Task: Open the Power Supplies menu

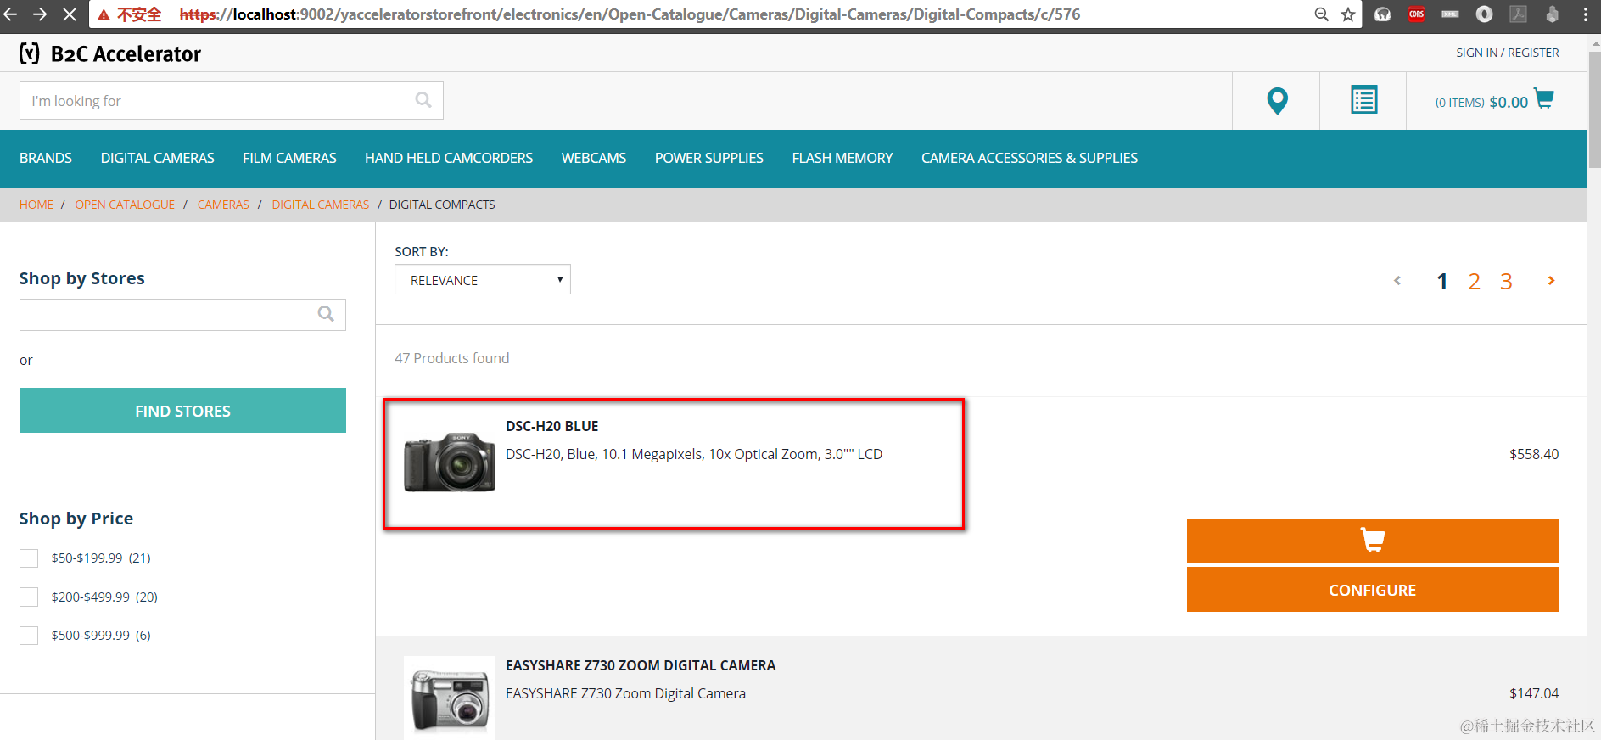Action: coord(709,159)
